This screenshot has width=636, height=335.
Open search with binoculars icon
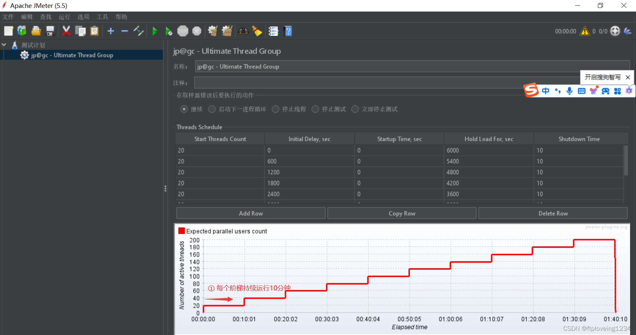(x=243, y=31)
